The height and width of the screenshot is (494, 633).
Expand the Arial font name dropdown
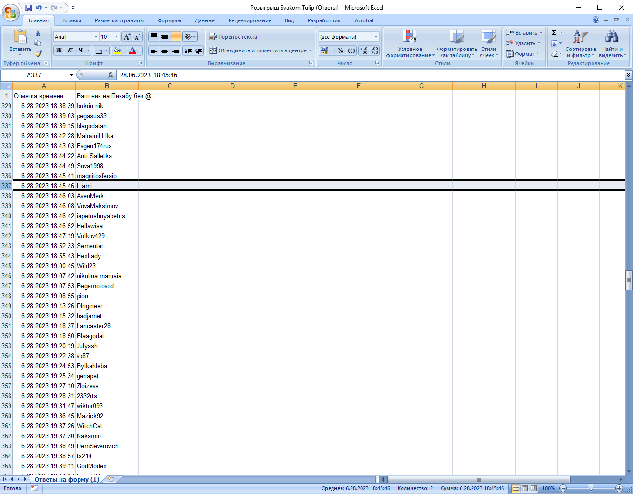click(96, 37)
